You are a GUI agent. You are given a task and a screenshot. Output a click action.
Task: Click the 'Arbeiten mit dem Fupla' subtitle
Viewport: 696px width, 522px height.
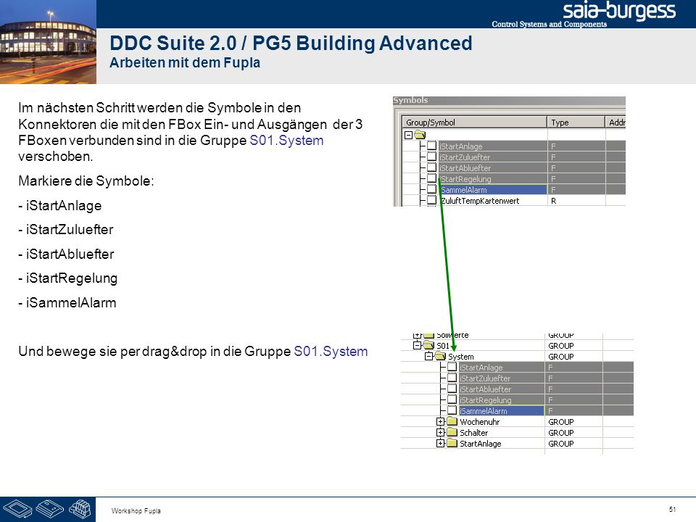point(185,62)
